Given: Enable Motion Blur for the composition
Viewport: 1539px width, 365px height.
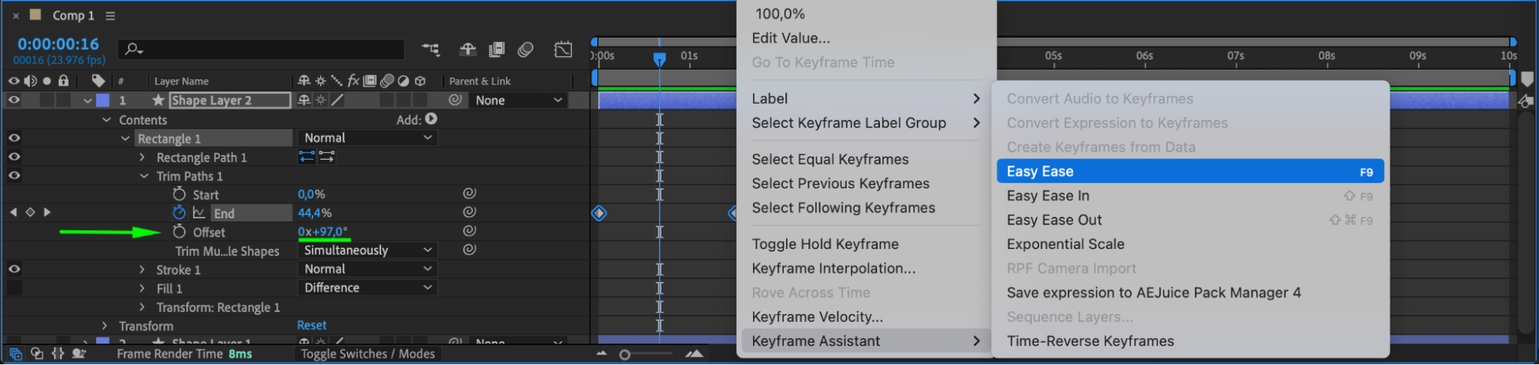Looking at the screenshot, I should [526, 50].
